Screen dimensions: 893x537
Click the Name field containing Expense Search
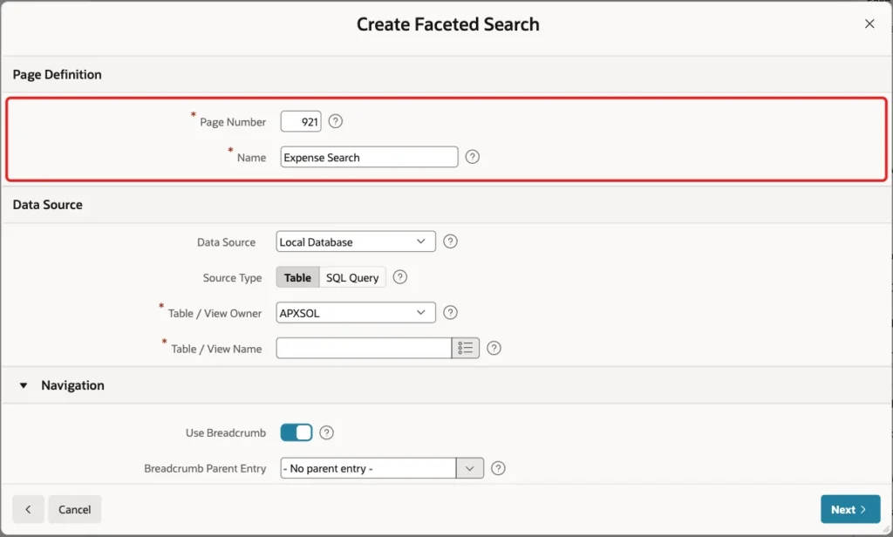[369, 157]
